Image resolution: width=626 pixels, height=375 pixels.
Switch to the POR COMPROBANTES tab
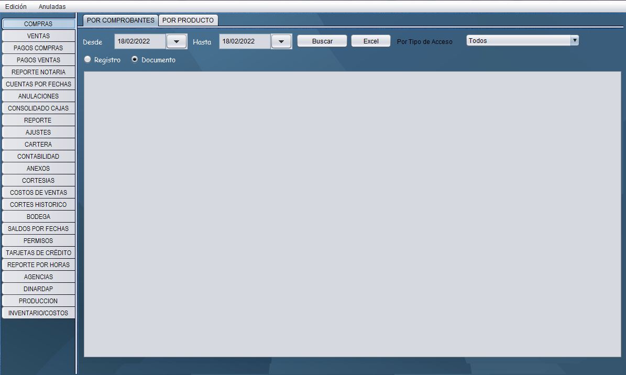(x=120, y=20)
